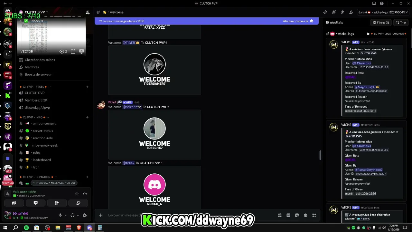The image size is (412, 232).
Task: Collapse the CL PVP - DONATION category
Action: pos(38,177)
